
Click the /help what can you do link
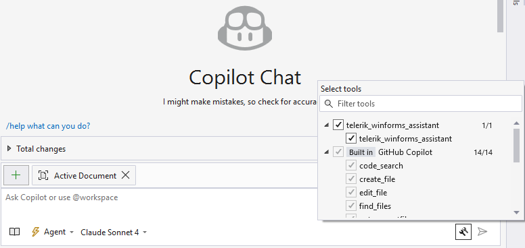(x=48, y=126)
